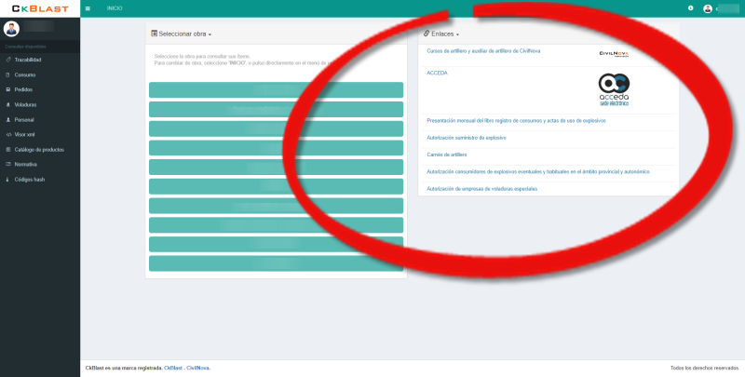This screenshot has height=377, width=745.
Task: Click the info icon in top bar
Action: click(x=690, y=8)
